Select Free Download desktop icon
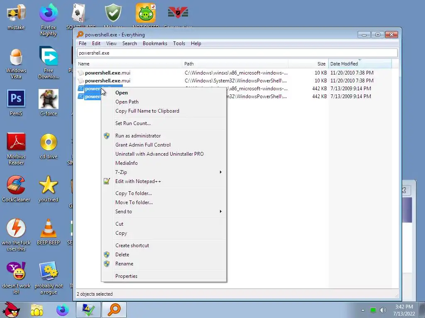Screen dimensions: 425x318 (49, 63)
